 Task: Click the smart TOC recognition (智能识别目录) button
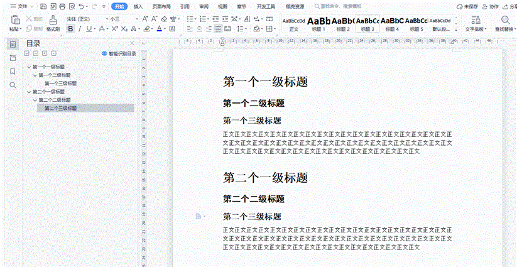[119, 54]
